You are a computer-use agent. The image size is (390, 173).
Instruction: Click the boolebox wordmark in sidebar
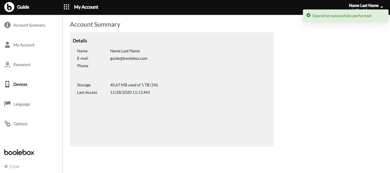19,152
